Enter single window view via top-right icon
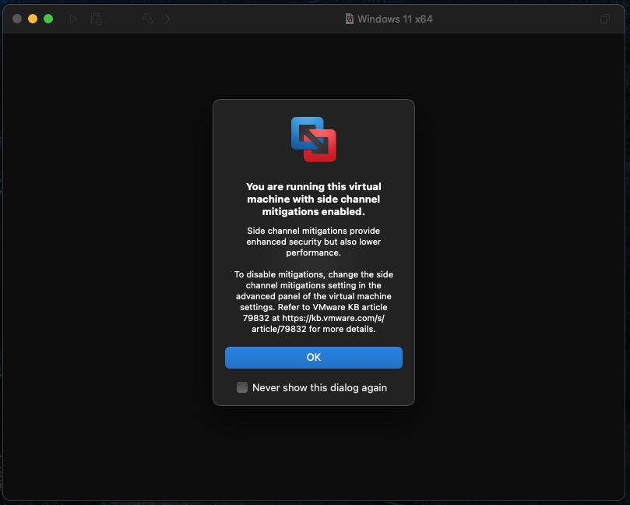The width and height of the screenshot is (630, 505). point(604,19)
